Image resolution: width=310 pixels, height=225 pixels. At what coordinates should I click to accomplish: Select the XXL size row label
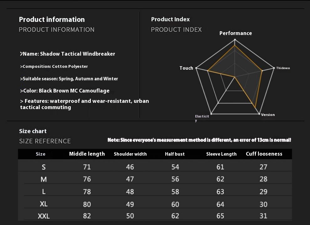pos(44,216)
